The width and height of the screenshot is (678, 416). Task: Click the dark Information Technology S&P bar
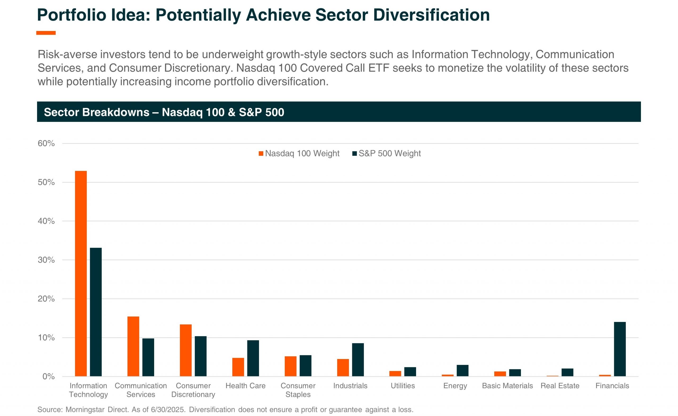coord(96,312)
